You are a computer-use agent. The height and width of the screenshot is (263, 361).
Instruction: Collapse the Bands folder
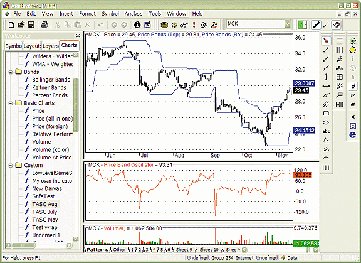pos(11,72)
